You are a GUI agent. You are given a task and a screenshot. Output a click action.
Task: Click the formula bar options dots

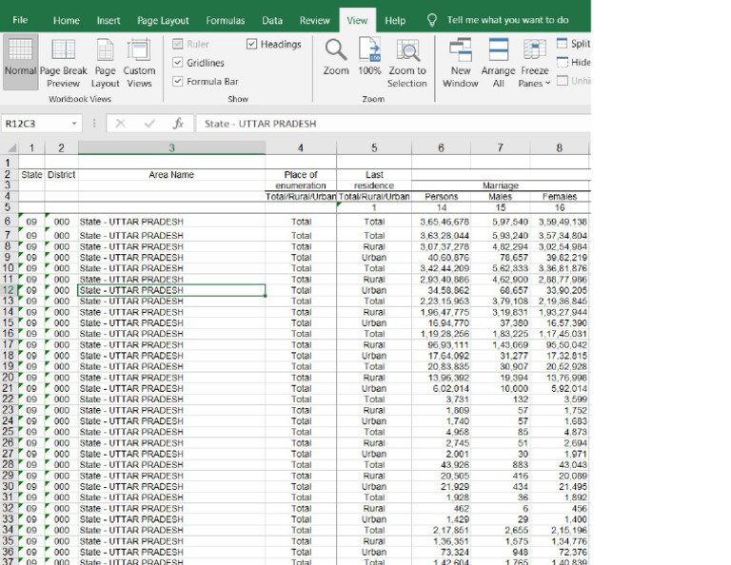94,124
